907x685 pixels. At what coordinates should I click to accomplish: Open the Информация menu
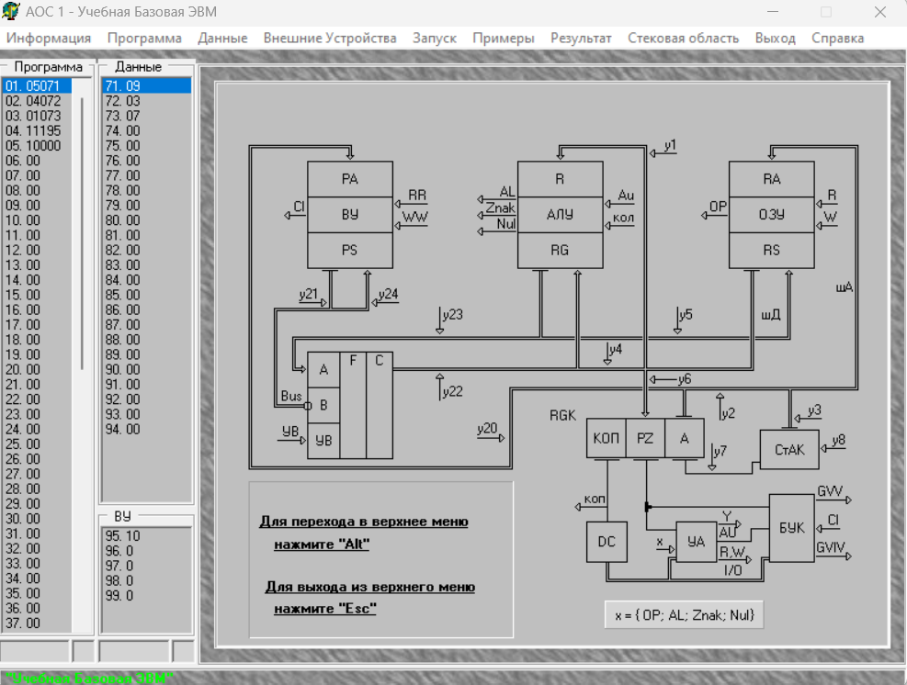tap(49, 39)
